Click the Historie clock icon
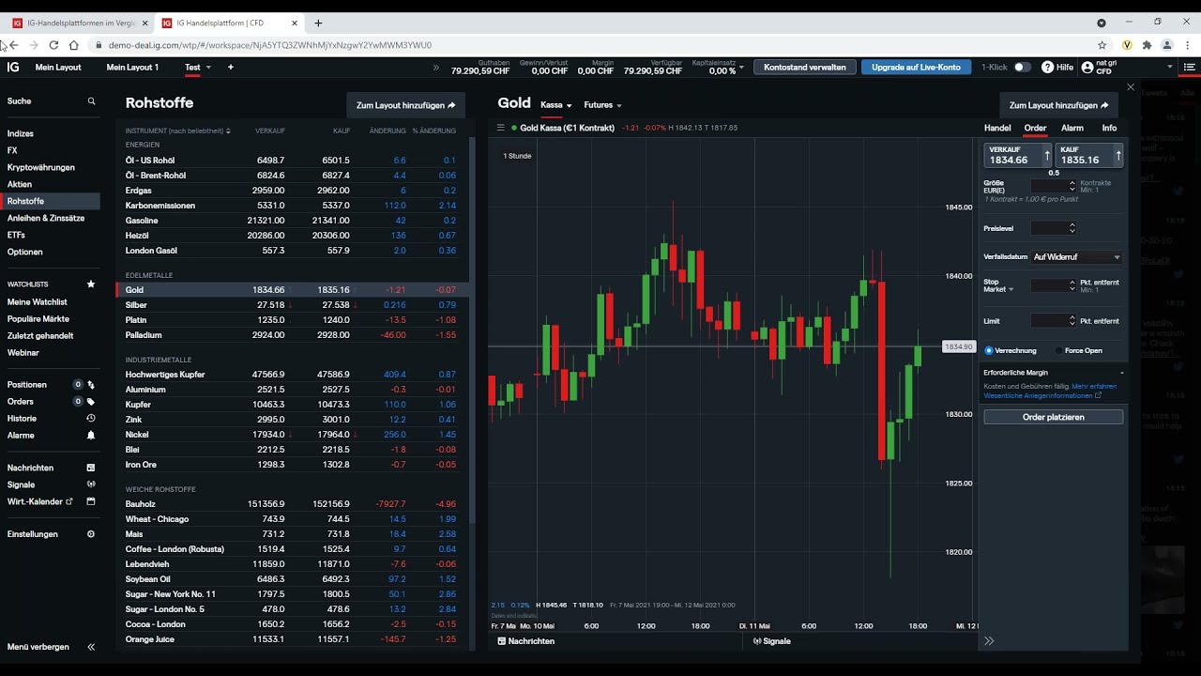The height and width of the screenshot is (676, 1201). coord(91,419)
